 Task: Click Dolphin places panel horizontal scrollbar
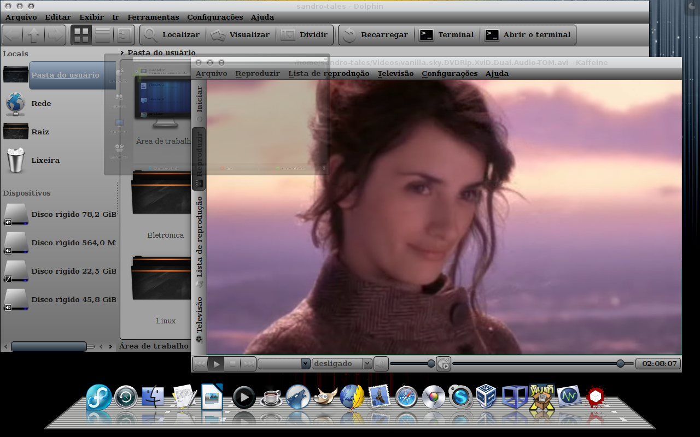(49, 346)
